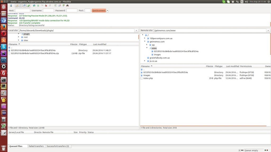271x152 pixels.
Task: Select gratefulbody.com.ua in remote tree
Action: [160, 58]
